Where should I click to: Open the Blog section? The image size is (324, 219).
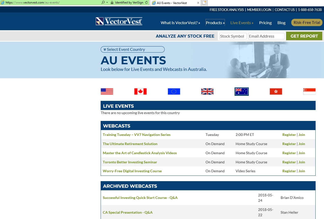tap(281, 23)
